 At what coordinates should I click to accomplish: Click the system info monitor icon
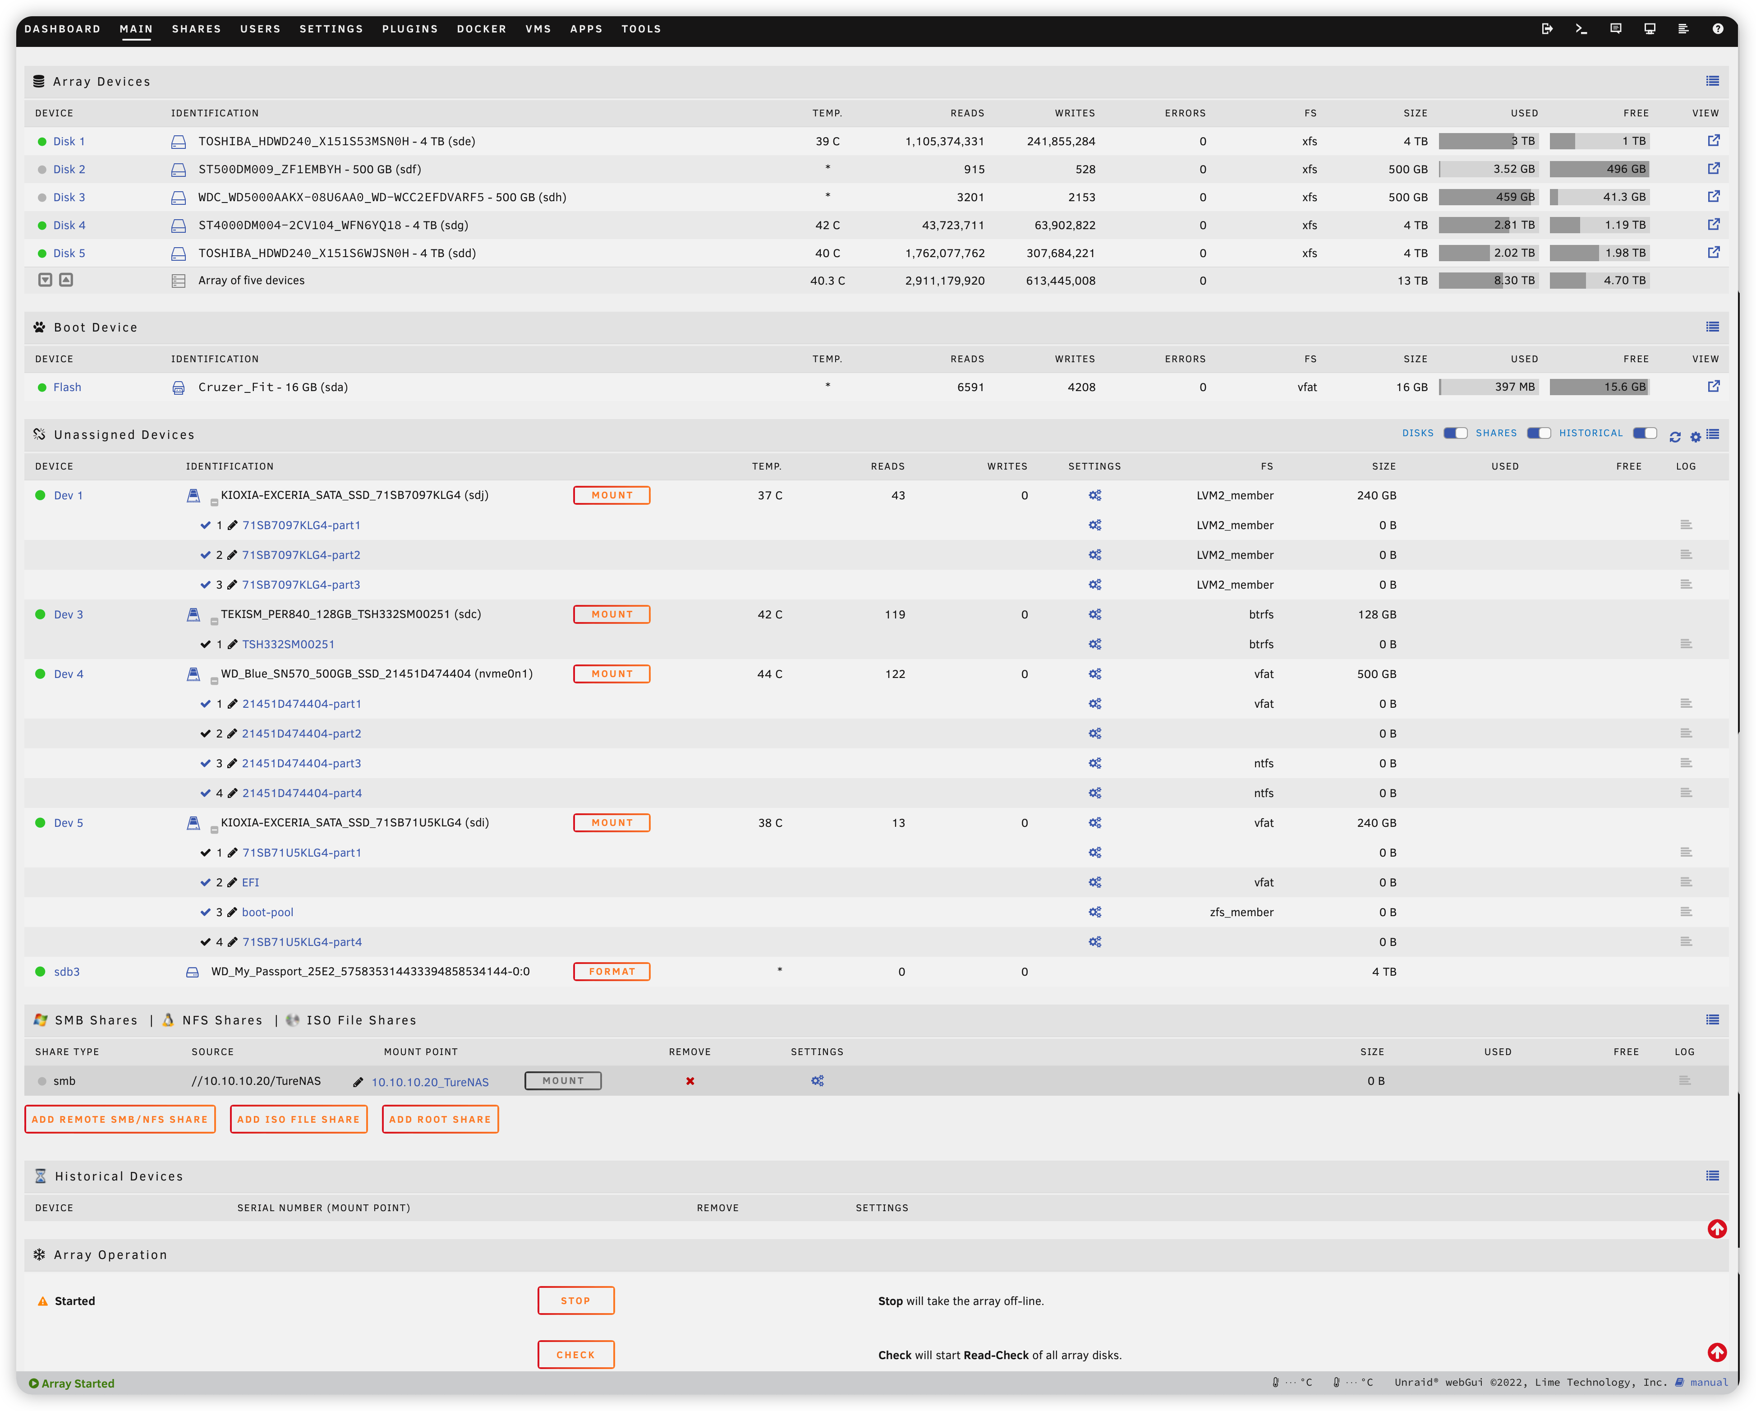1649,28
